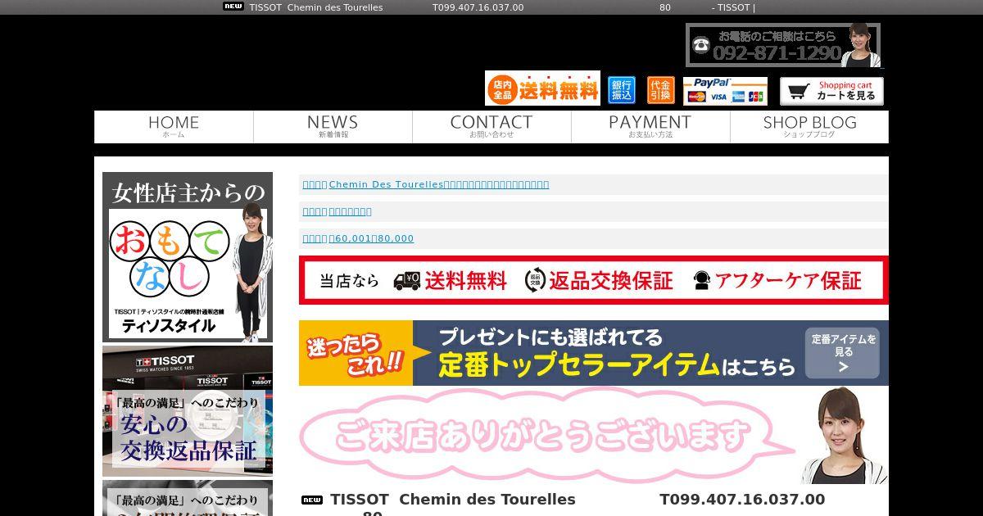Go to the CONTACT page
Screen dimensions: 983x516
click(491, 127)
